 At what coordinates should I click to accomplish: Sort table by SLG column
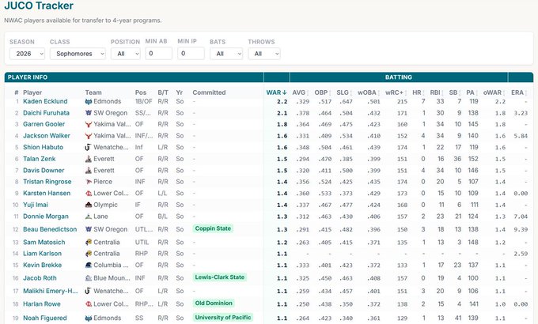coord(344,92)
